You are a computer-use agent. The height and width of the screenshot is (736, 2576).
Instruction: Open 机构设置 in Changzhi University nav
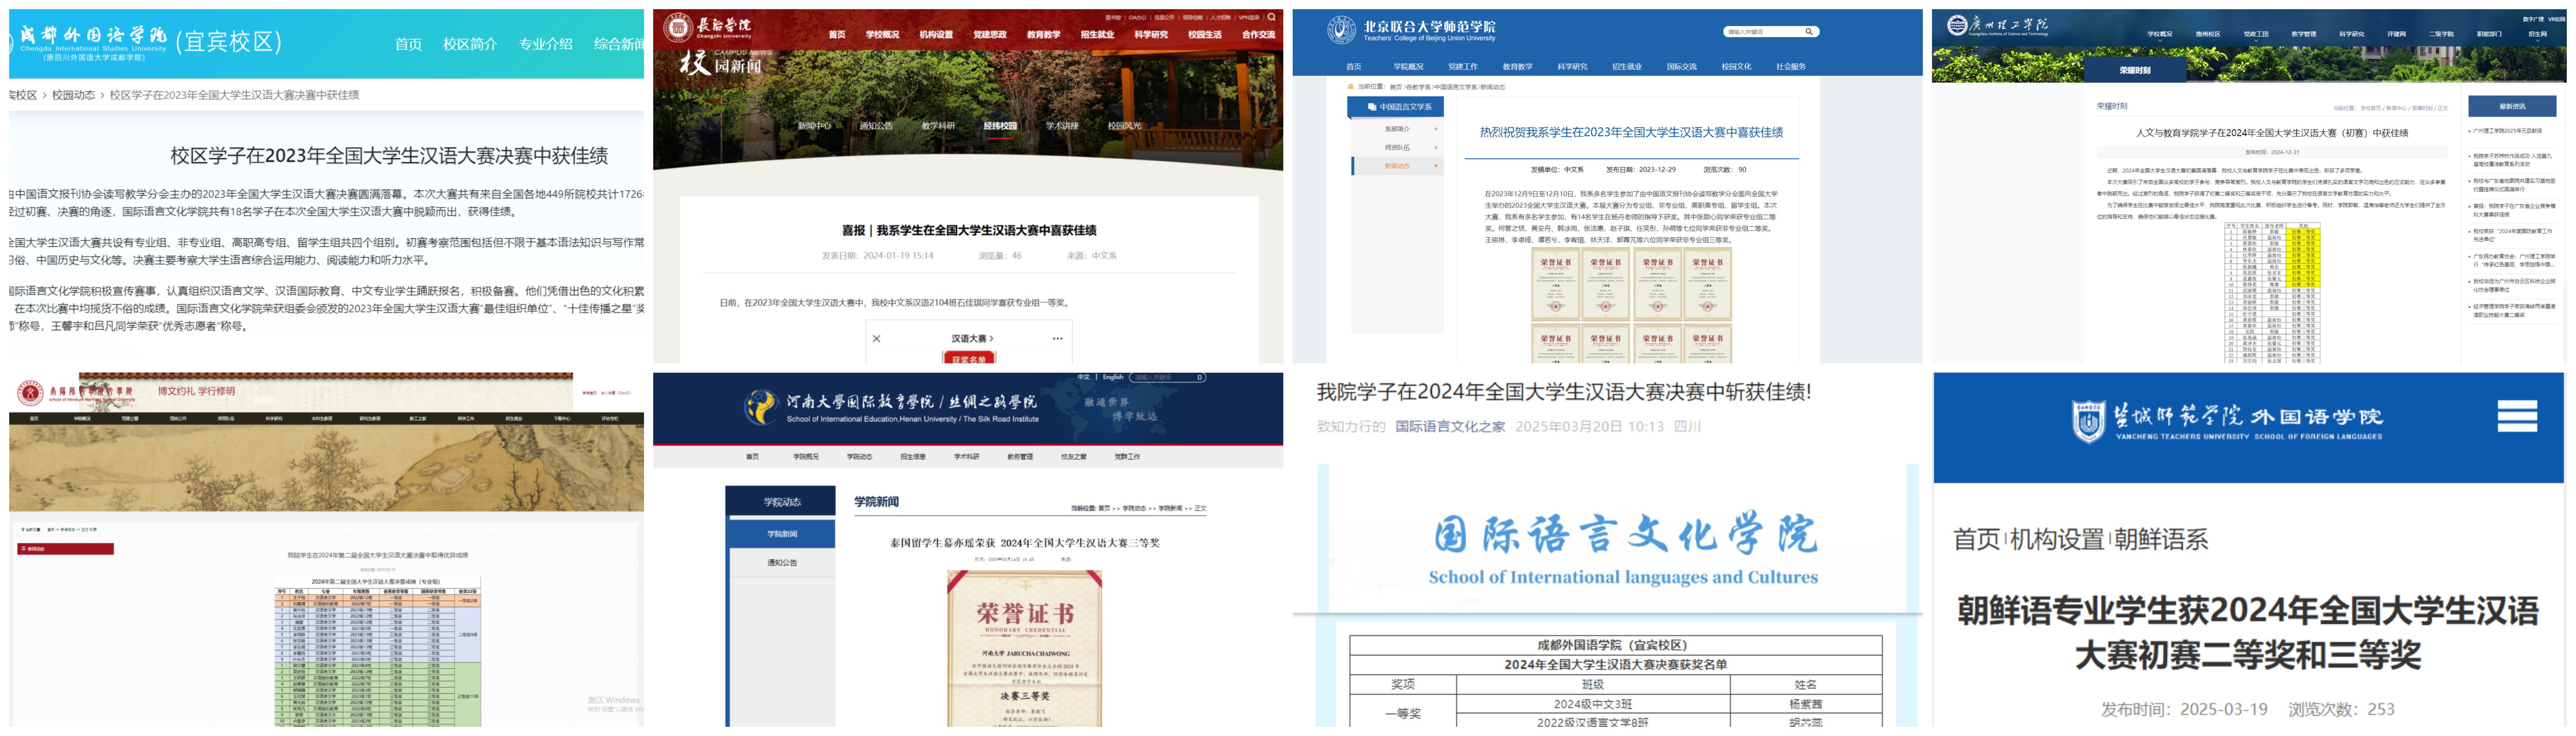tap(936, 35)
